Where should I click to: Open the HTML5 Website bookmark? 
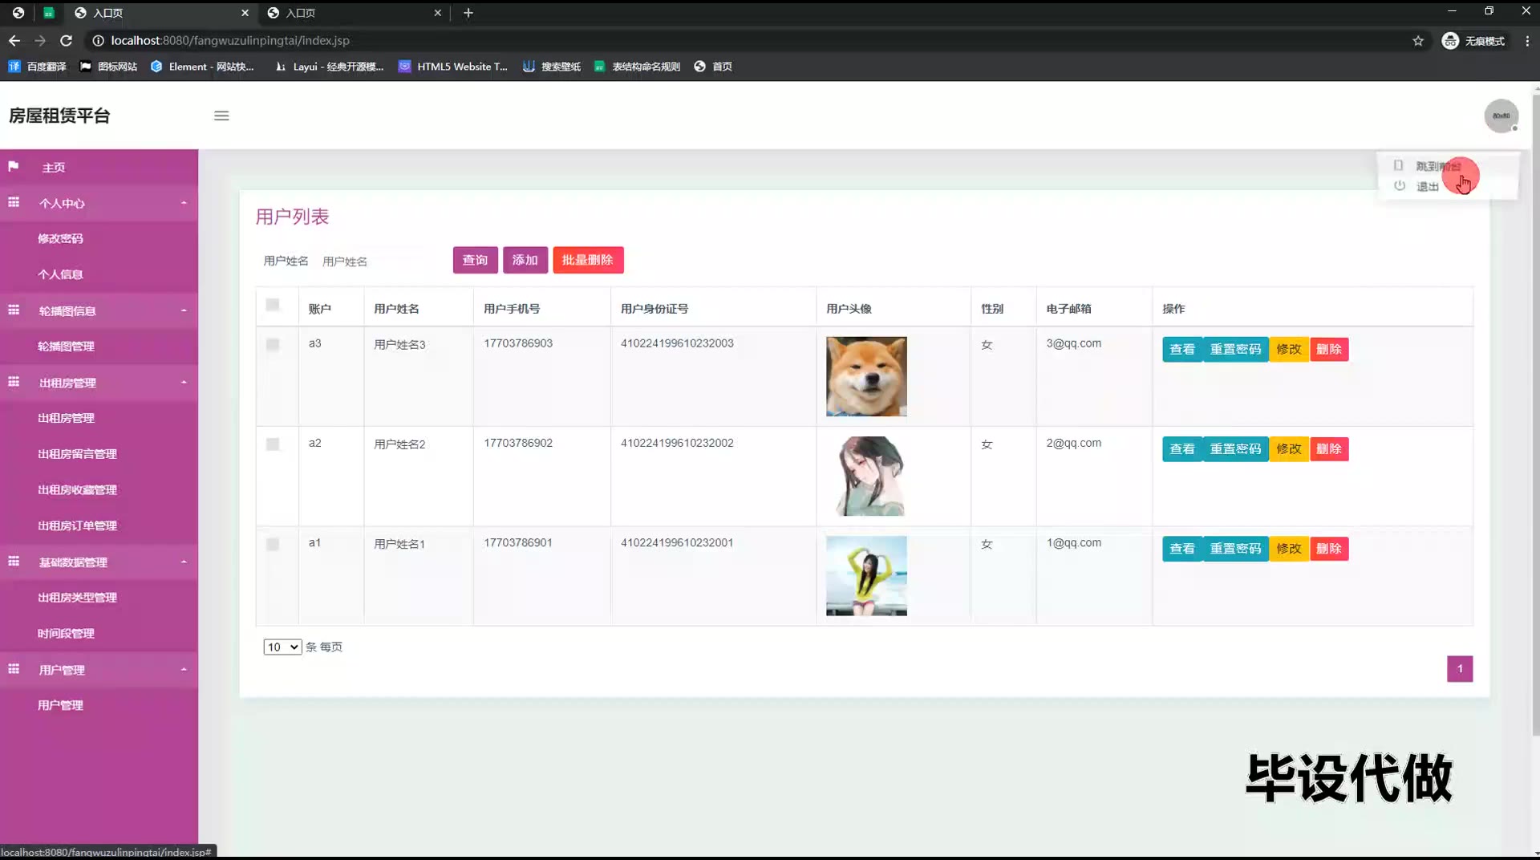tap(453, 67)
